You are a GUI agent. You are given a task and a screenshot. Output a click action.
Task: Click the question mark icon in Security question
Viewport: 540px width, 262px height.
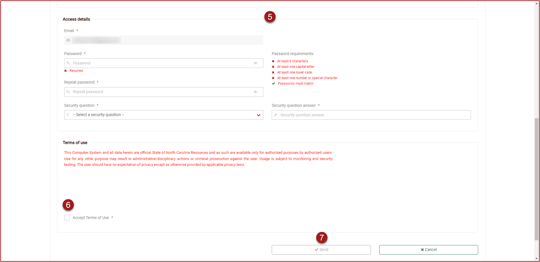click(68, 115)
